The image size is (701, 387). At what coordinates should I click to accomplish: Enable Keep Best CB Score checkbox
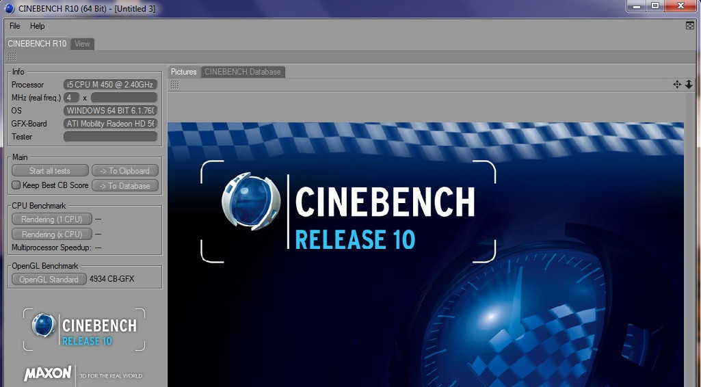pyautogui.click(x=16, y=185)
